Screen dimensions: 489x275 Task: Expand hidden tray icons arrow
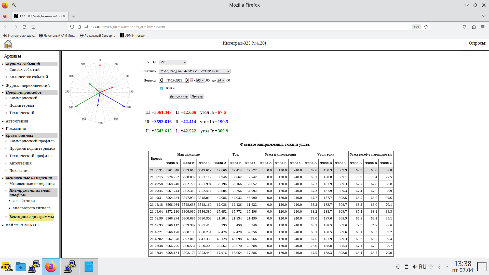pyautogui.click(x=447, y=267)
